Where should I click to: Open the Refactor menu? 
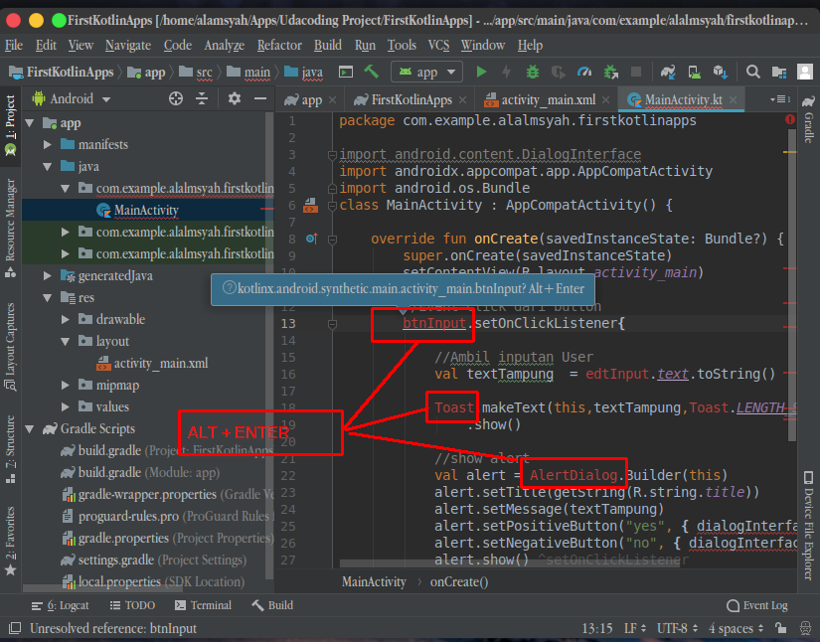[279, 46]
